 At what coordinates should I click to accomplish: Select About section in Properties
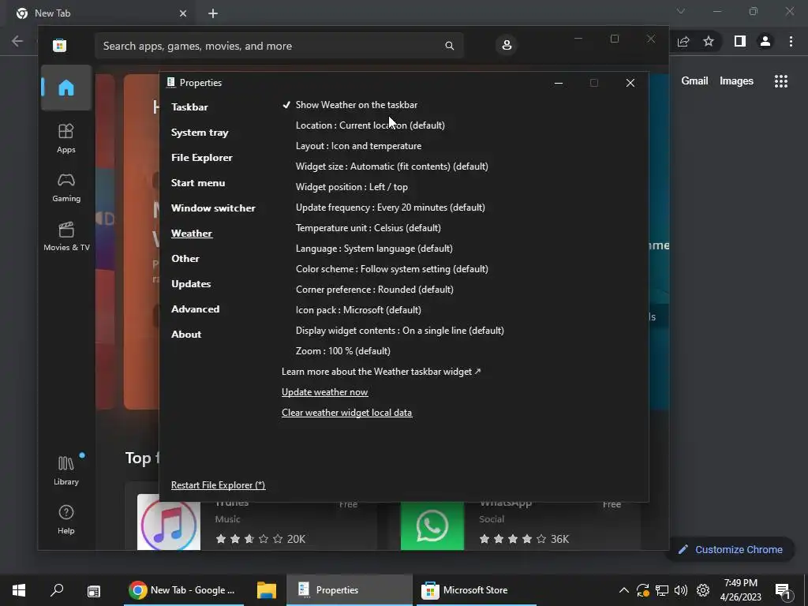186,335
